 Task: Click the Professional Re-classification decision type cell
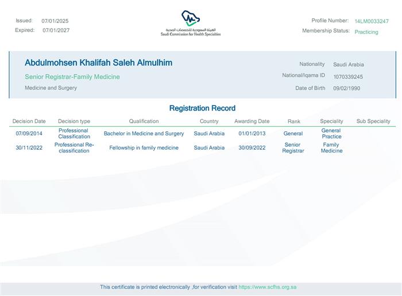[74, 148]
